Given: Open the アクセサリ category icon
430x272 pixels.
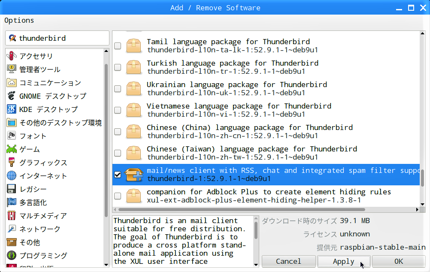Looking at the screenshot, I should point(12,56).
